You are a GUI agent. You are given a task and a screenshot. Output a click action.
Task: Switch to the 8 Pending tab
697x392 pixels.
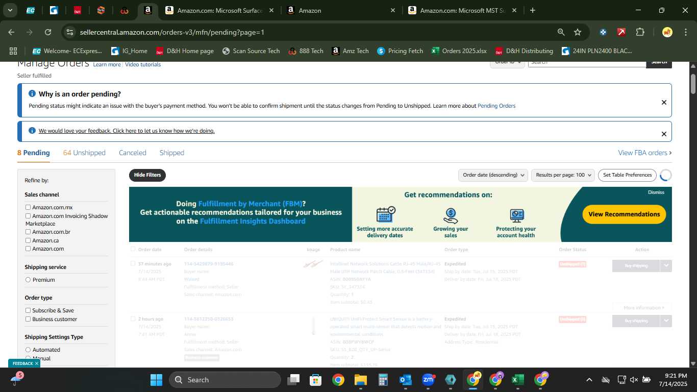point(34,153)
